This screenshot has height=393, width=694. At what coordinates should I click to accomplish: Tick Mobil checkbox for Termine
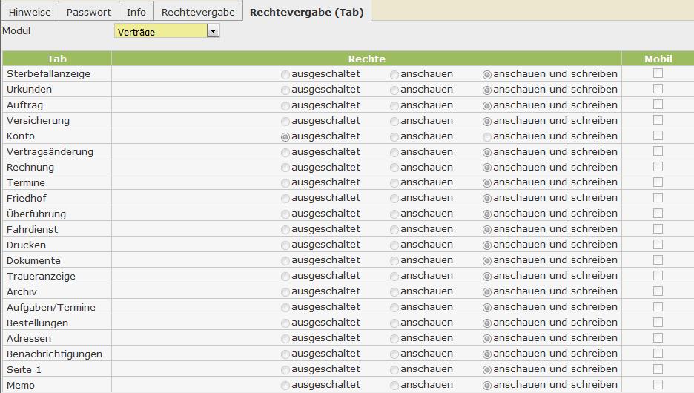(658, 182)
